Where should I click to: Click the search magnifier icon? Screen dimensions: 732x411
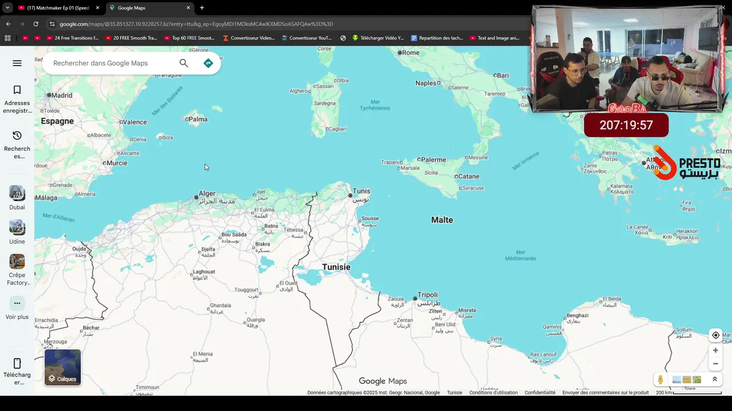[184, 63]
